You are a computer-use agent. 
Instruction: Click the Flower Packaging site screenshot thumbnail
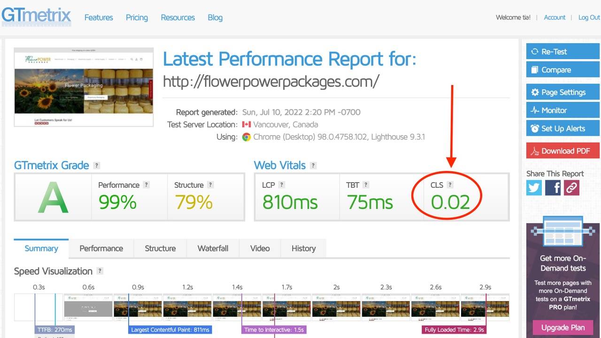pos(84,87)
